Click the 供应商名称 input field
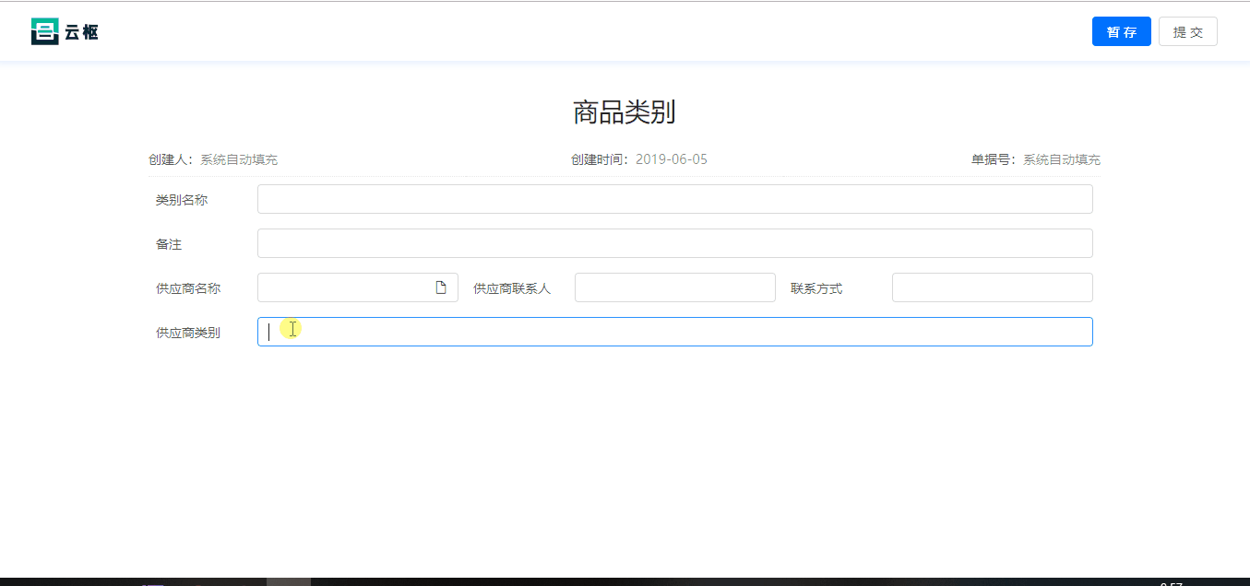 (357, 287)
